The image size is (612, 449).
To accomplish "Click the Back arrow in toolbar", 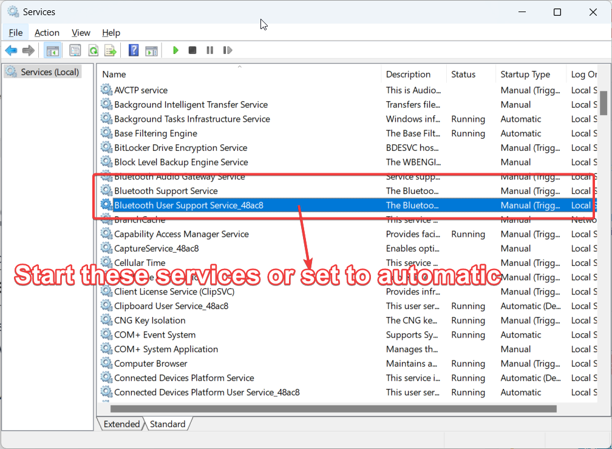I will pos(11,50).
